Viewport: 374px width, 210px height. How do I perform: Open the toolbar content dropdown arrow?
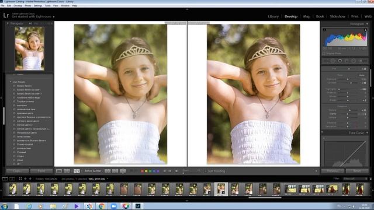[316, 171]
